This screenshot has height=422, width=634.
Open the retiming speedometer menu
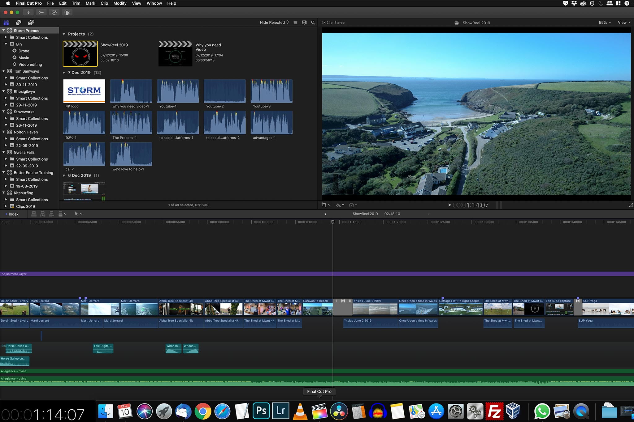pyautogui.click(x=353, y=205)
